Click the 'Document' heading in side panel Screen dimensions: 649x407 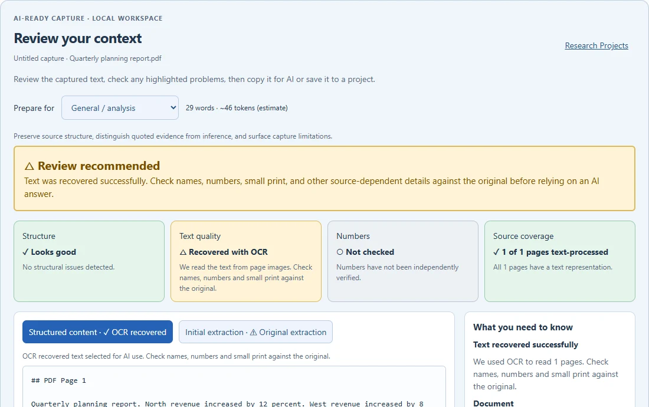point(493,403)
